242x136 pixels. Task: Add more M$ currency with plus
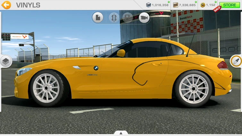169,2
